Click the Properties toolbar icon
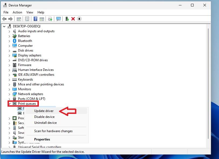The height and width of the screenshot is (159, 219). click(27, 19)
